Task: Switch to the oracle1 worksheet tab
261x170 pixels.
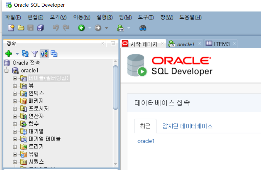Action: click(x=186, y=44)
